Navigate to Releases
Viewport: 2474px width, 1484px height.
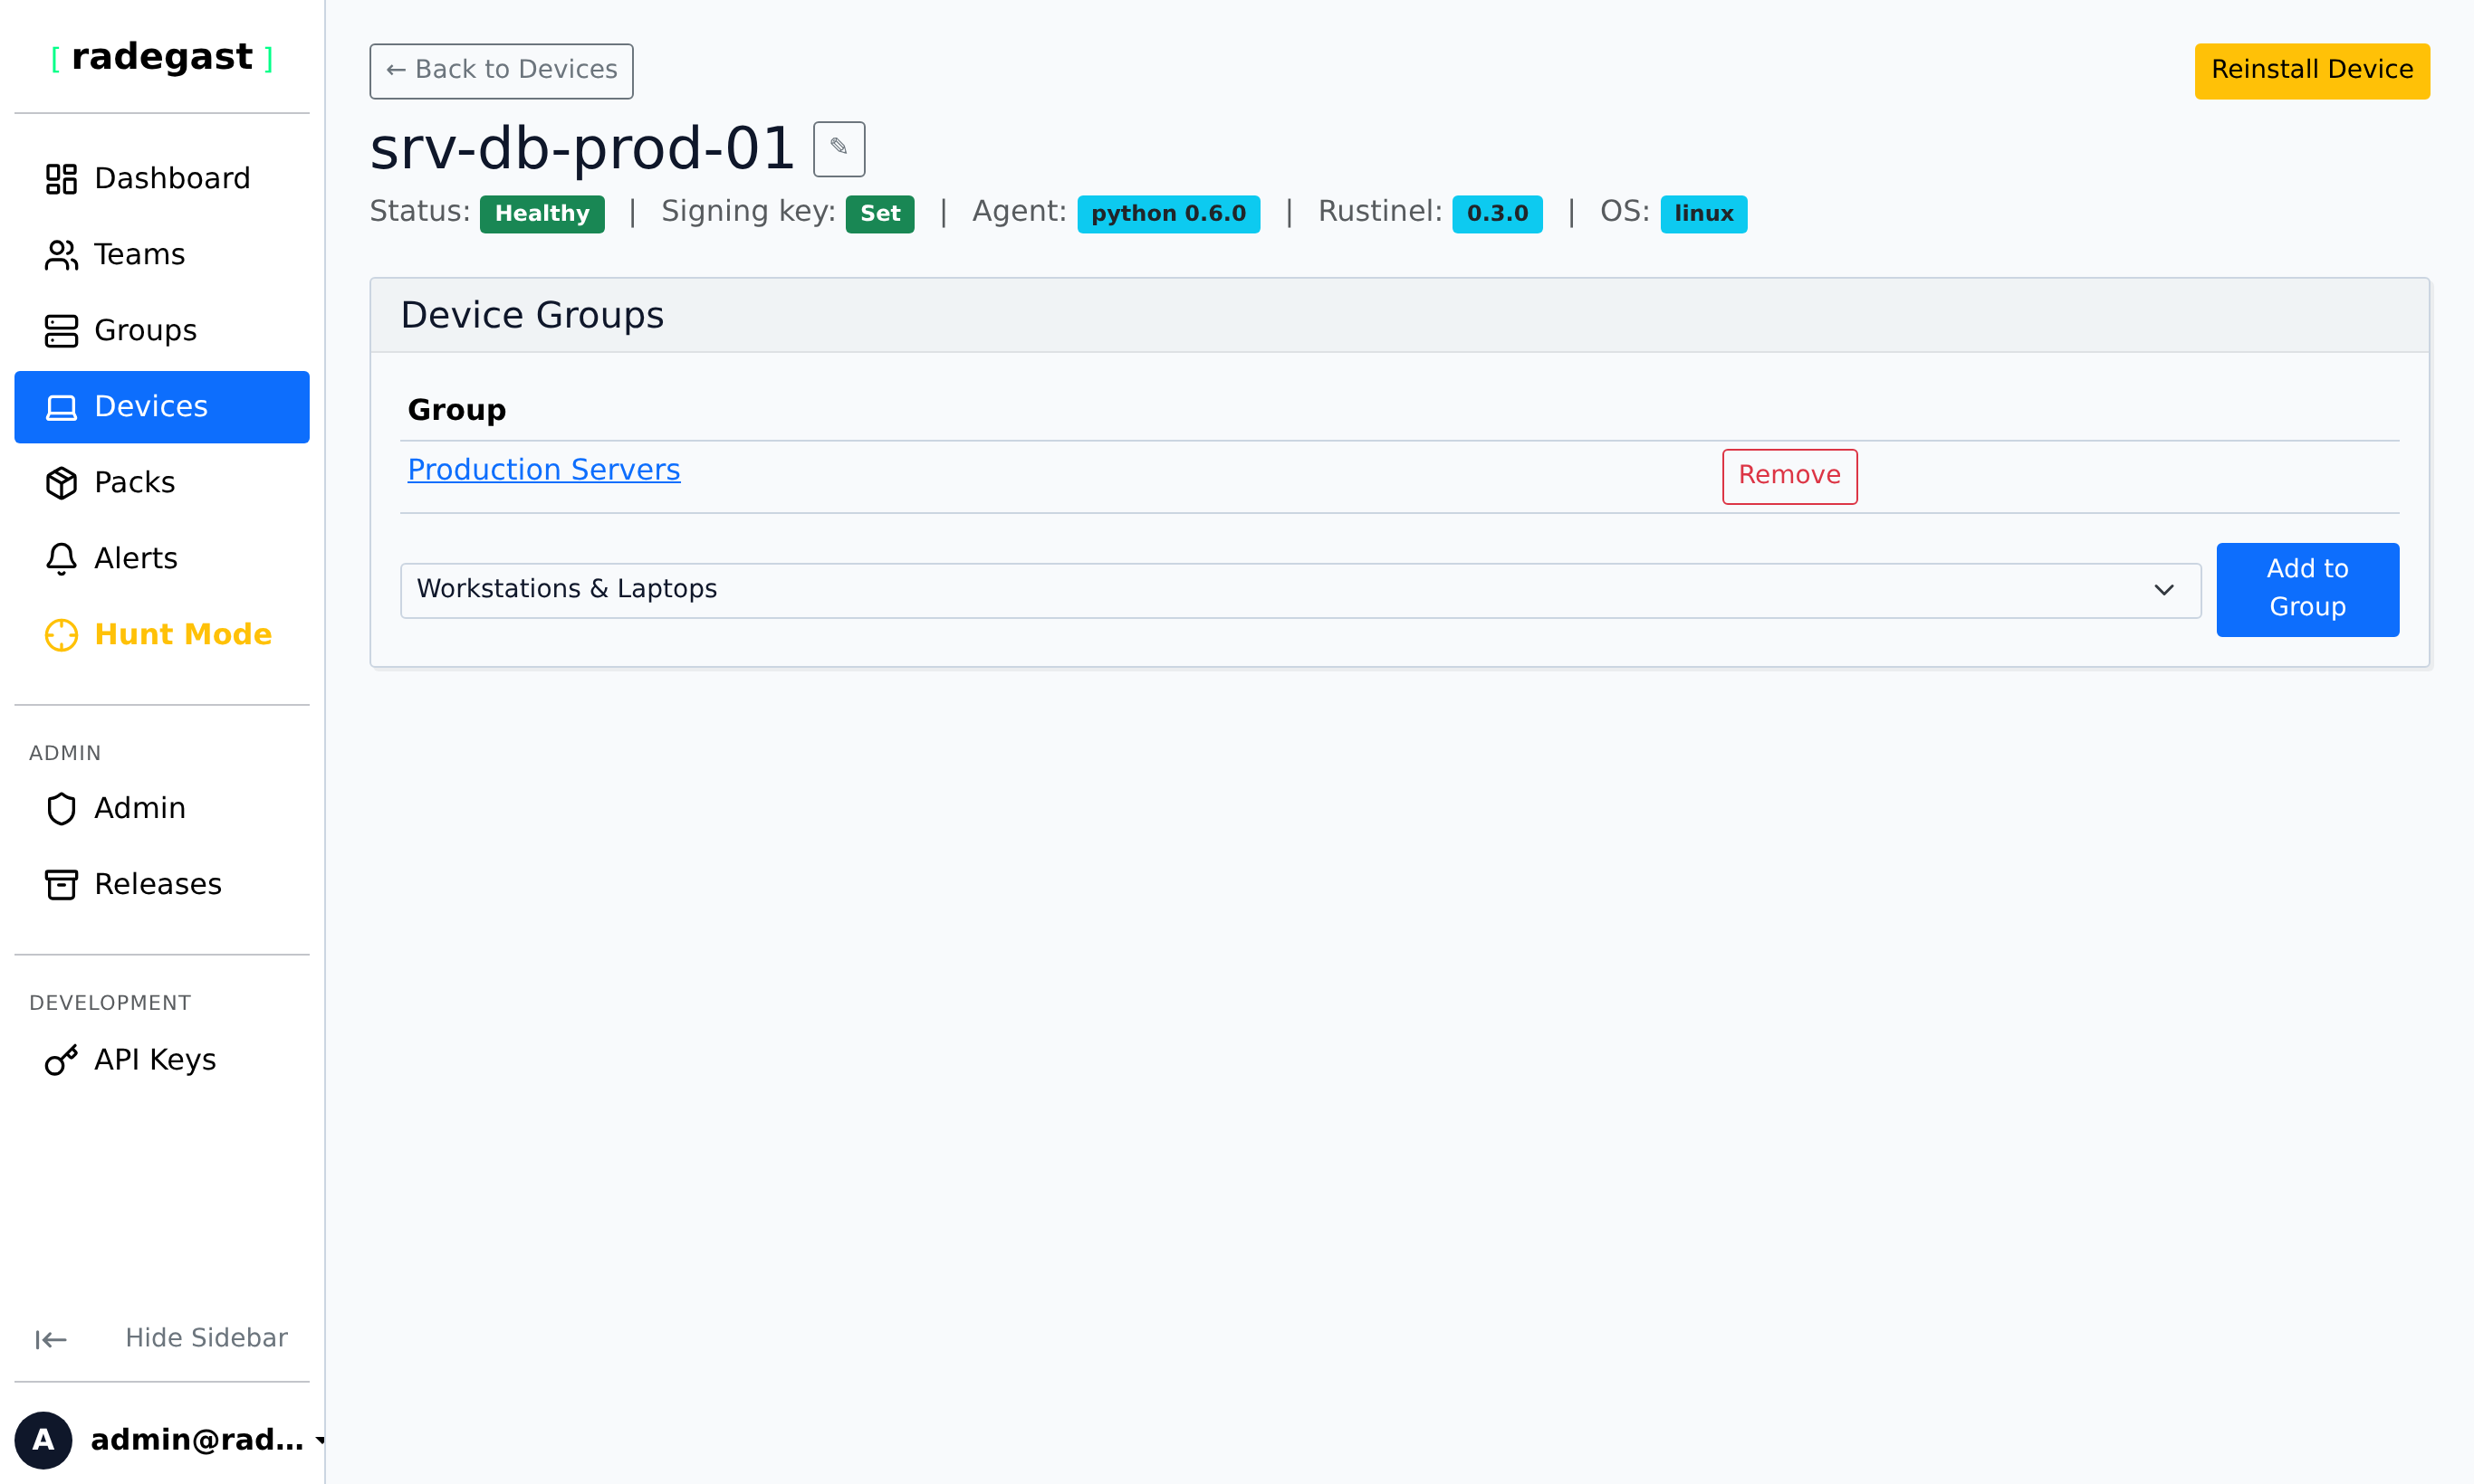[x=162, y=885]
